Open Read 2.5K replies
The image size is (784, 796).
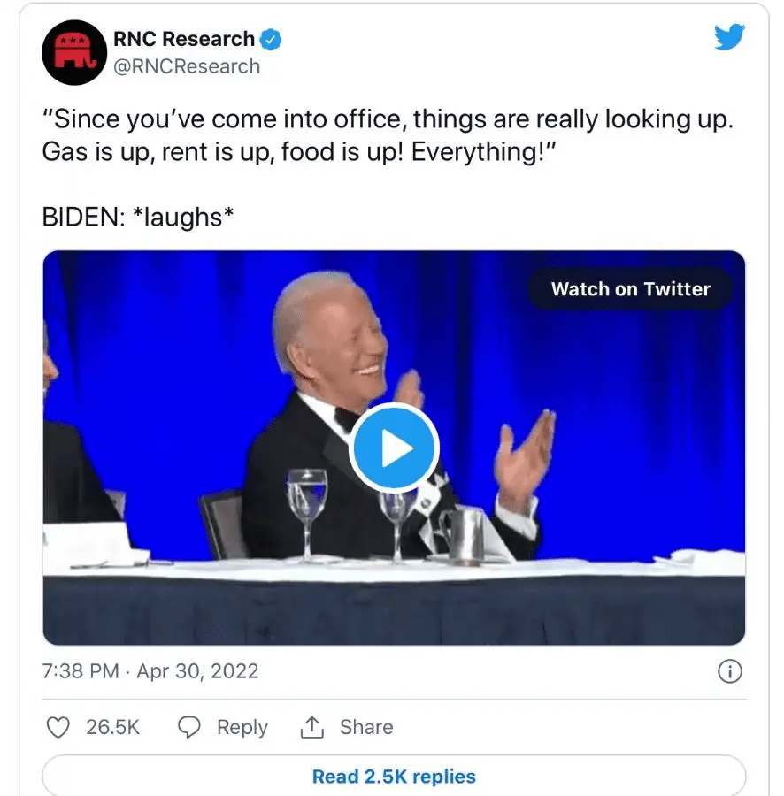[394, 777]
